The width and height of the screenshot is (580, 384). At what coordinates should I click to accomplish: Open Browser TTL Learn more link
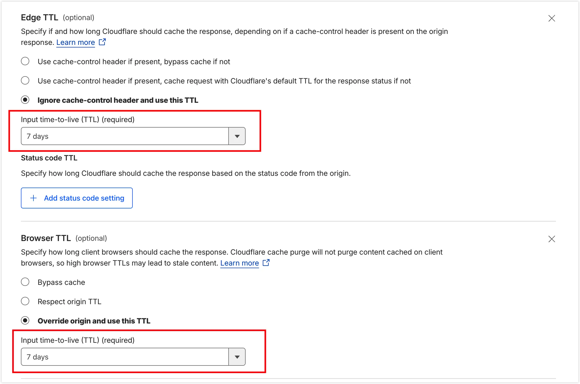[x=239, y=263]
